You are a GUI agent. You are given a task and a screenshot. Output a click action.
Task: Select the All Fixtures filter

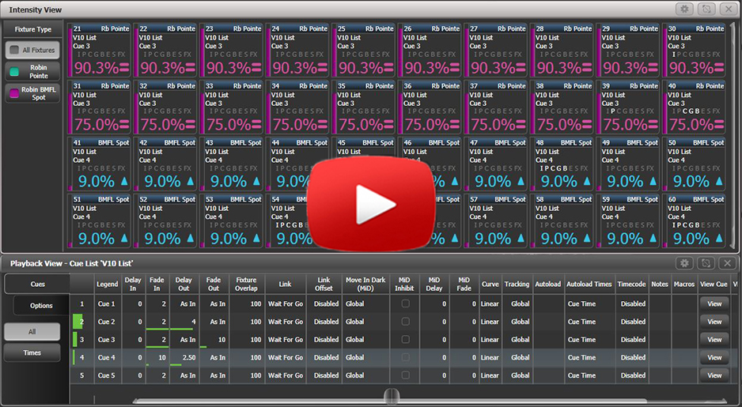coord(33,51)
